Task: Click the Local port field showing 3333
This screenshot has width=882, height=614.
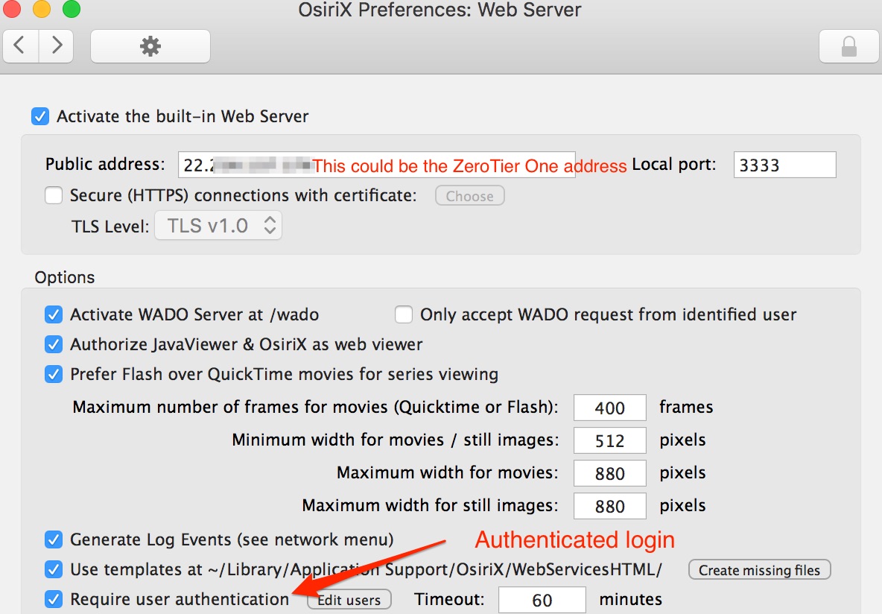Action: [x=784, y=165]
